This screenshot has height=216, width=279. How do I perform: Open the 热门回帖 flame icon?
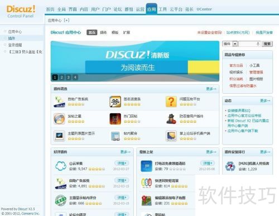click(115, 119)
